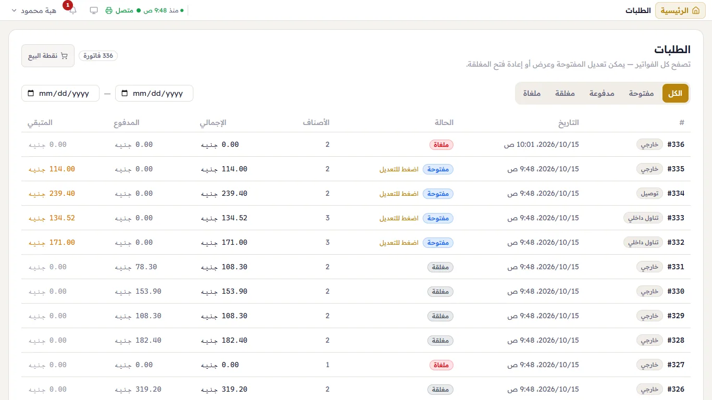Open order #330 row number
Viewport: 712px width, 400px height.
pyautogui.click(x=676, y=292)
